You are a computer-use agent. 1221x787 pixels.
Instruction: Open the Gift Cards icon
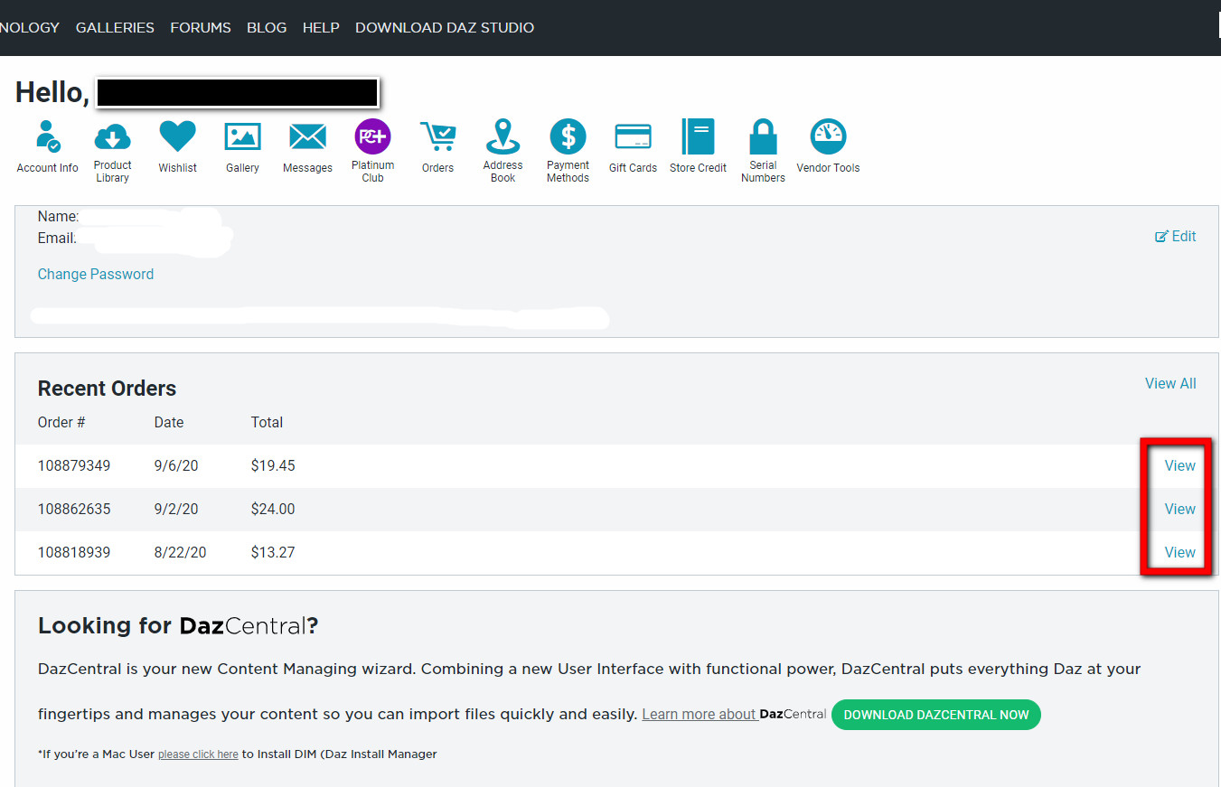tap(633, 136)
